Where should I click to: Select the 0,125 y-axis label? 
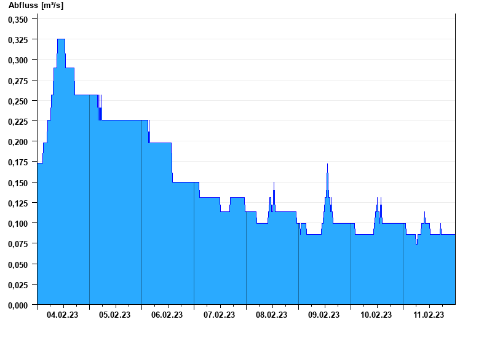click(x=18, y=203)
